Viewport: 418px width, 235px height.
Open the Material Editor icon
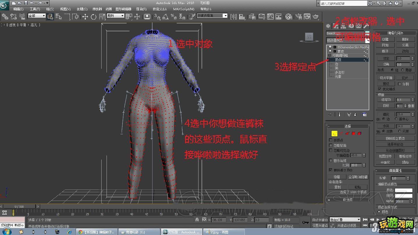click(288, 17)
